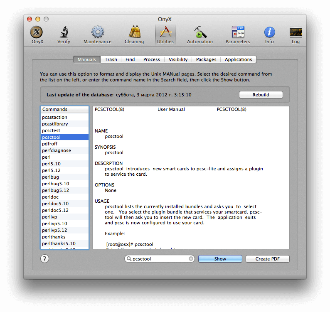This screenshot has width=330, height=312.
Task: Minimize the OnyX window with yellow button
Action: pyautogui.click(x=38, y=19)
